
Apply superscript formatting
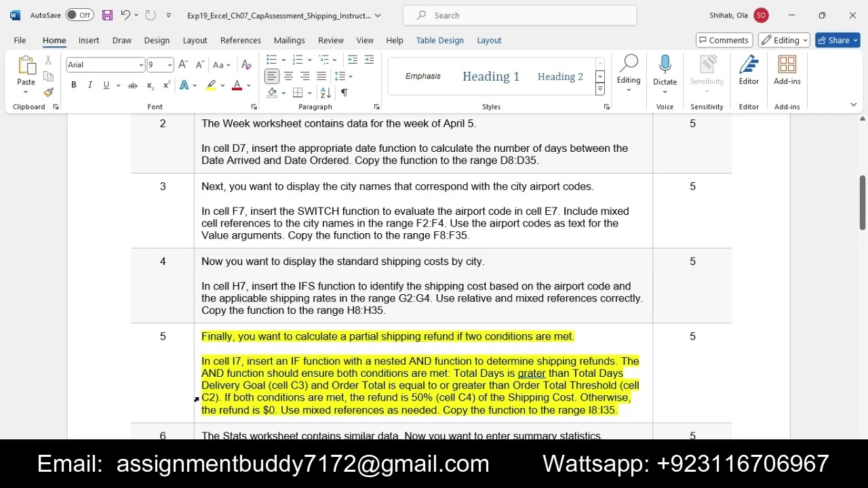coord(167,85)
